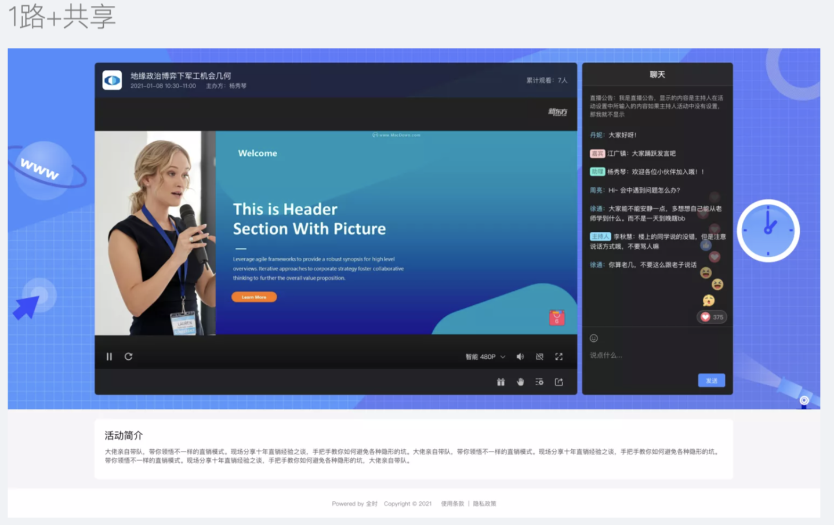
Task: Click the share icon below the video
Action: (x=559, y=382)
